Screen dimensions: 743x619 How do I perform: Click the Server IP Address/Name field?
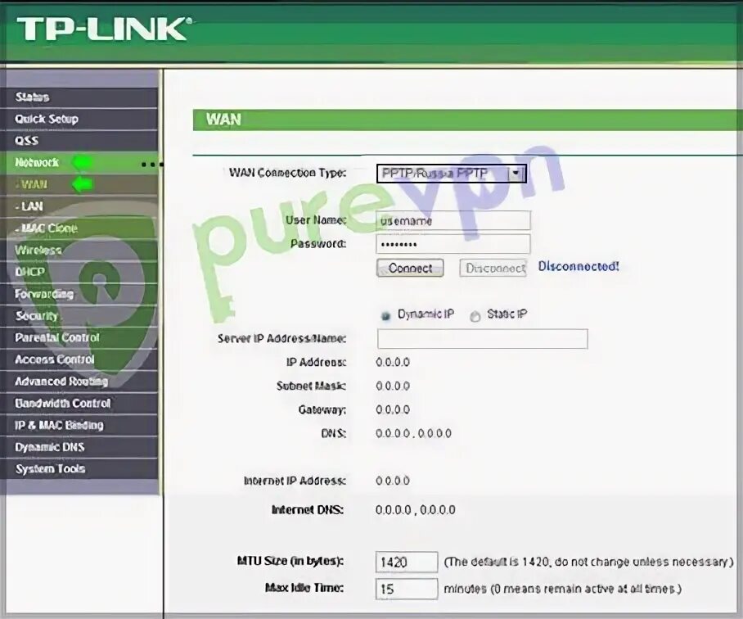click(483, 338)
